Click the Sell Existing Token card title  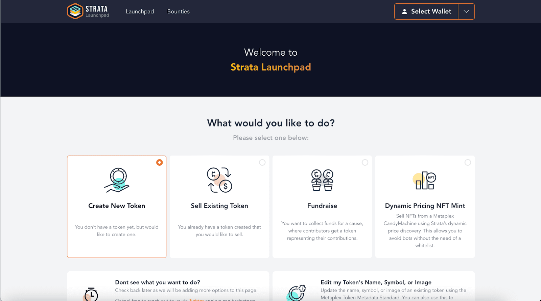[x=219, y=206]
